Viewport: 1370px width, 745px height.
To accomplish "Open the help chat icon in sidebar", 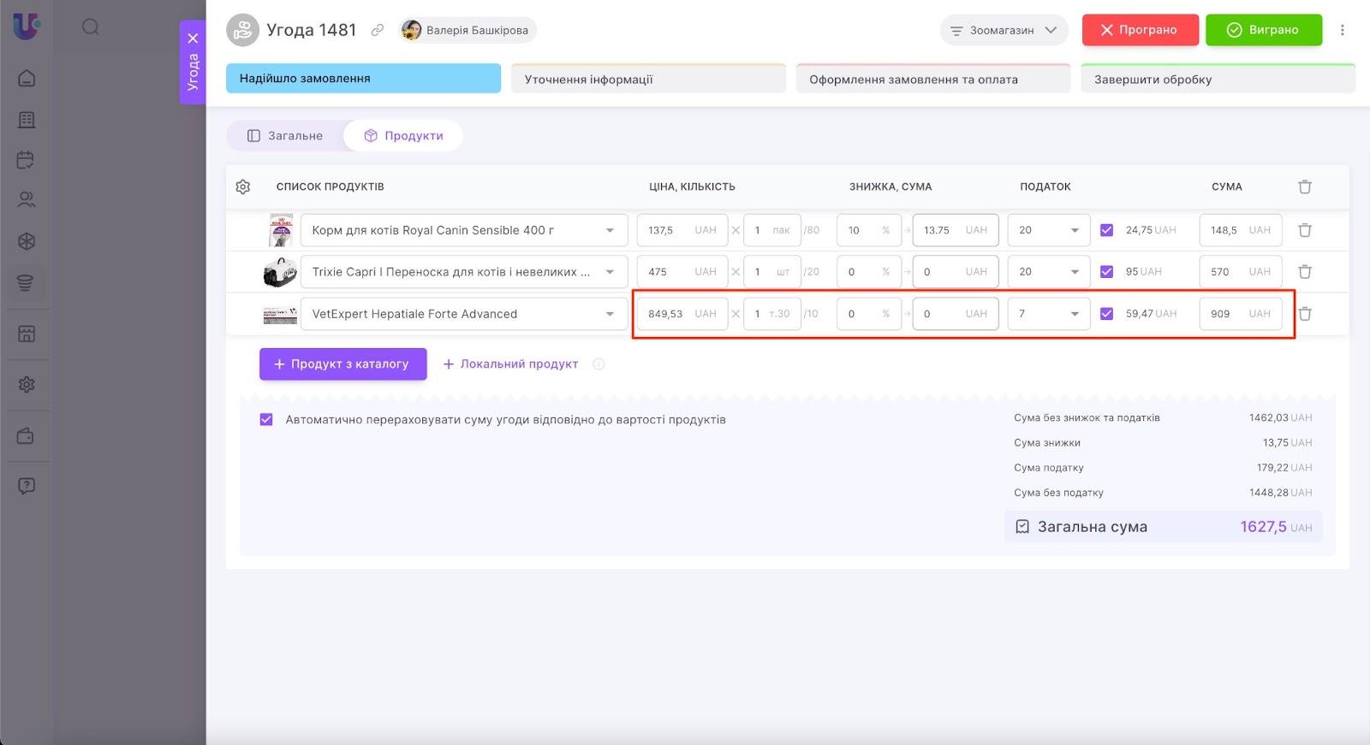I will click(27, 486).
